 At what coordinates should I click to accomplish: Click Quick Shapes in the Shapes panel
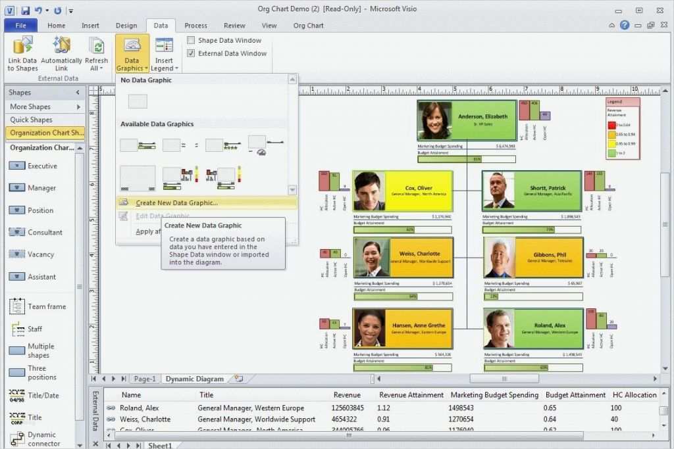pyautogui.click(x=29, y=119)
